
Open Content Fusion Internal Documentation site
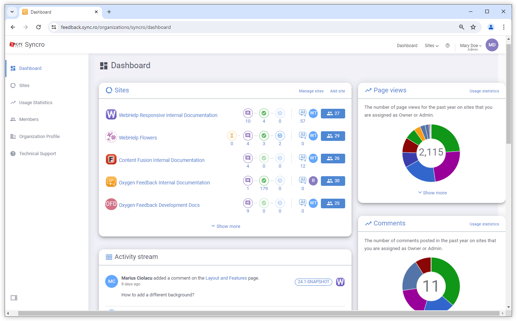(162, 160)
